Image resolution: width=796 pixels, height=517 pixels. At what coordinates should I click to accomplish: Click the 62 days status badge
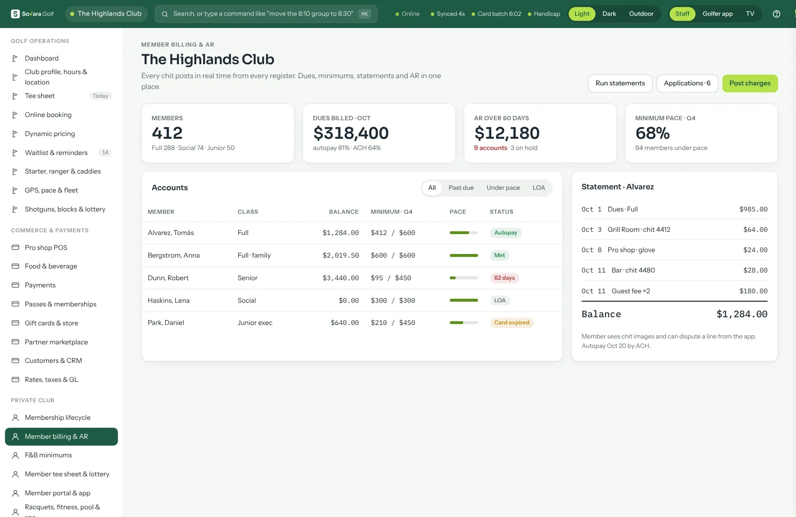(504, 278)
